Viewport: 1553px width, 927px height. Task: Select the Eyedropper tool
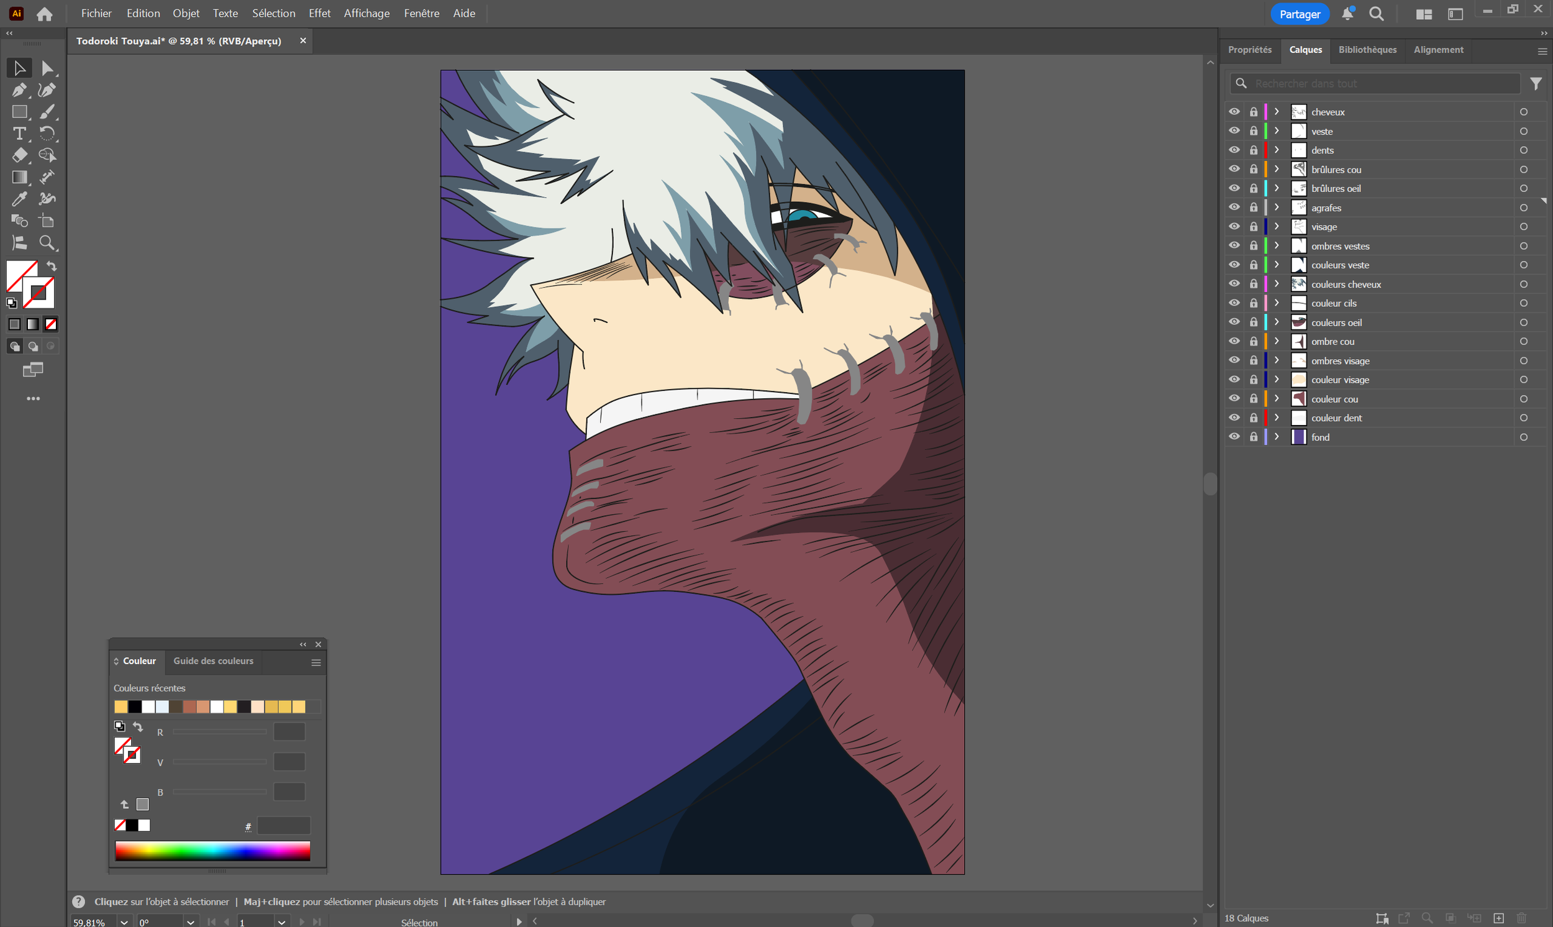tap(19, 199)
